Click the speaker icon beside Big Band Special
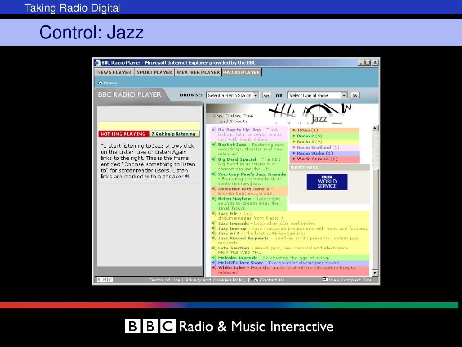 (x=214, y=159)
